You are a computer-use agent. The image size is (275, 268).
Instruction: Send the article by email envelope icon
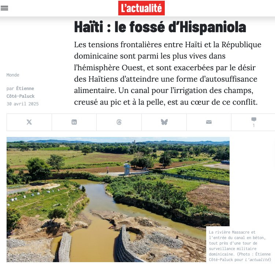[x=209, y=122]
